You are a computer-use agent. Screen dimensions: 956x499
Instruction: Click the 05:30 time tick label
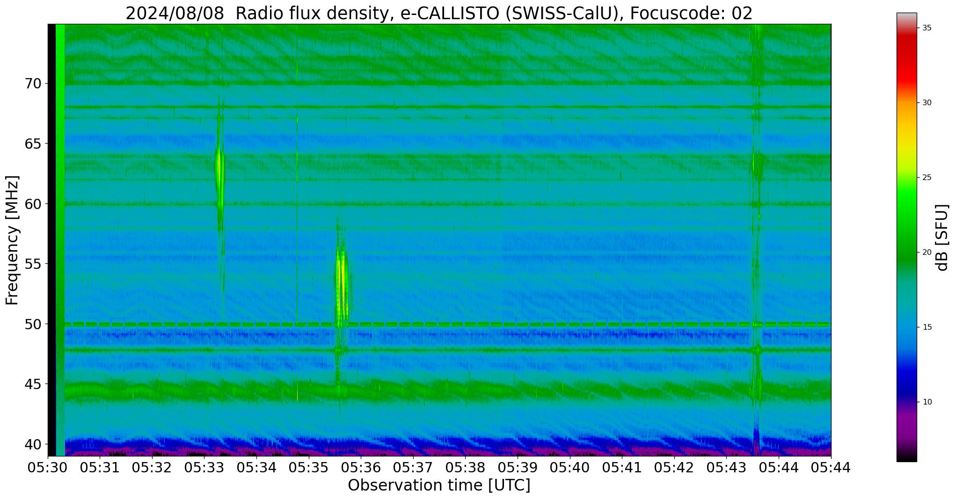[47, 467]
